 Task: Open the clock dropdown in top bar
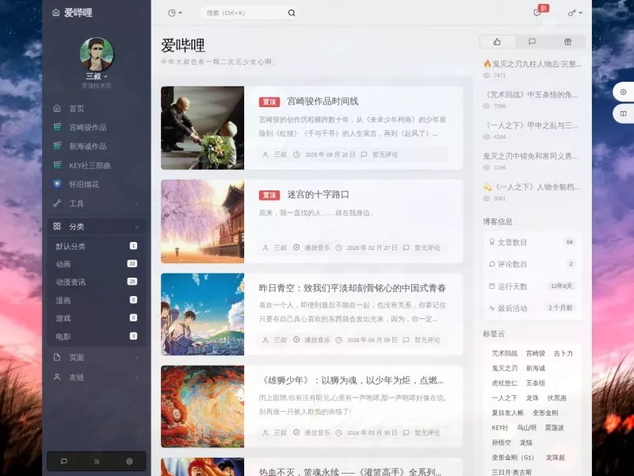(174, 13)
